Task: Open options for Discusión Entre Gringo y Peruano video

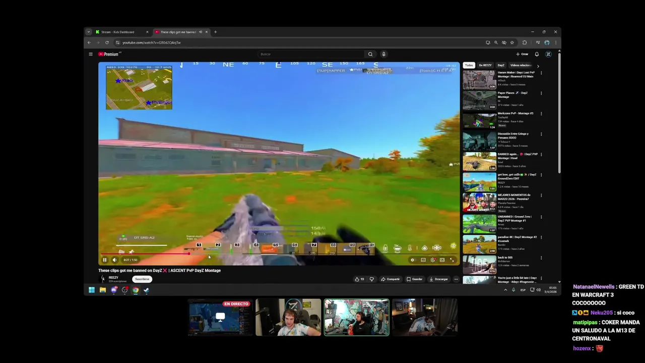Action: point(541,134)
